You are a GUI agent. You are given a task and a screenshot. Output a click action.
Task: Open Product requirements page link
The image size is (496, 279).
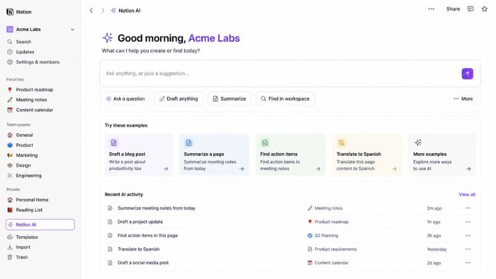(x=332, y=249)
